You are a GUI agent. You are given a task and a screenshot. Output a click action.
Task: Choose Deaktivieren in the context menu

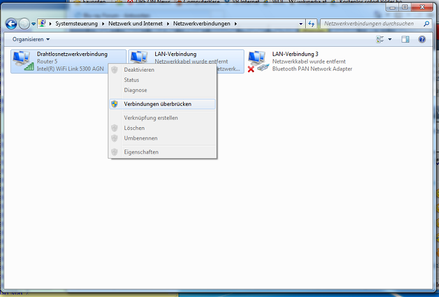(x=162, y=70)
